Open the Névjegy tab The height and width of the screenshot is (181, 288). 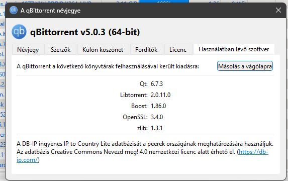28,50
